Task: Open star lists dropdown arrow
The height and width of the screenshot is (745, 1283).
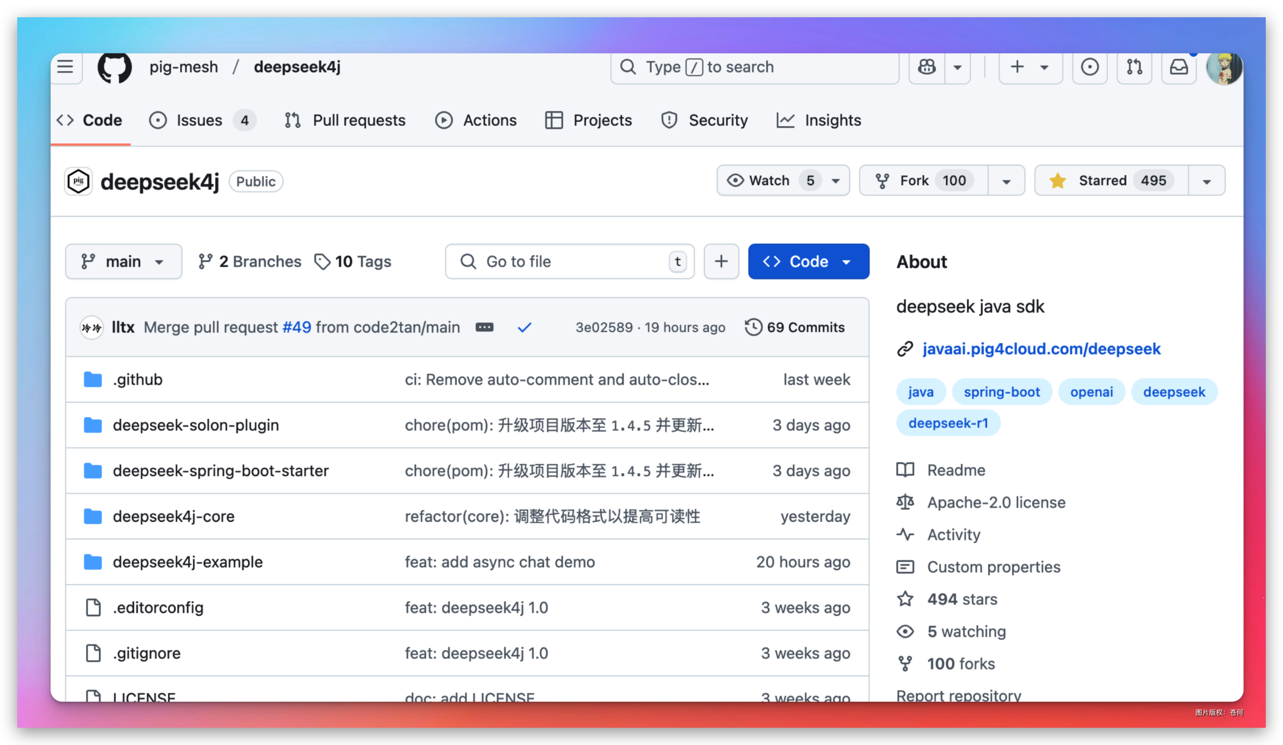Action: coord(1206,181)
